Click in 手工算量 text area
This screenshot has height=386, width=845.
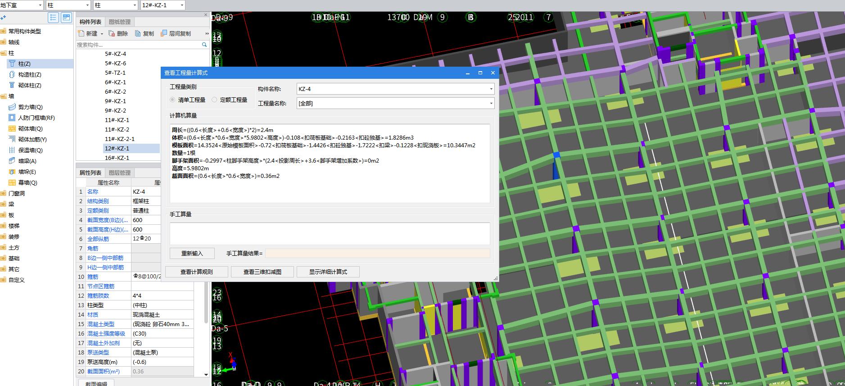coord(330,234)
